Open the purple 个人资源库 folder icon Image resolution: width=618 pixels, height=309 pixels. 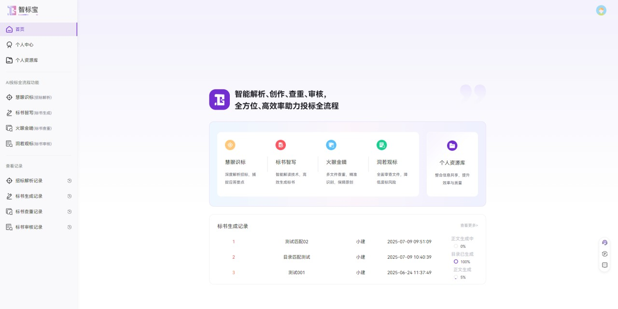(452, 145)
